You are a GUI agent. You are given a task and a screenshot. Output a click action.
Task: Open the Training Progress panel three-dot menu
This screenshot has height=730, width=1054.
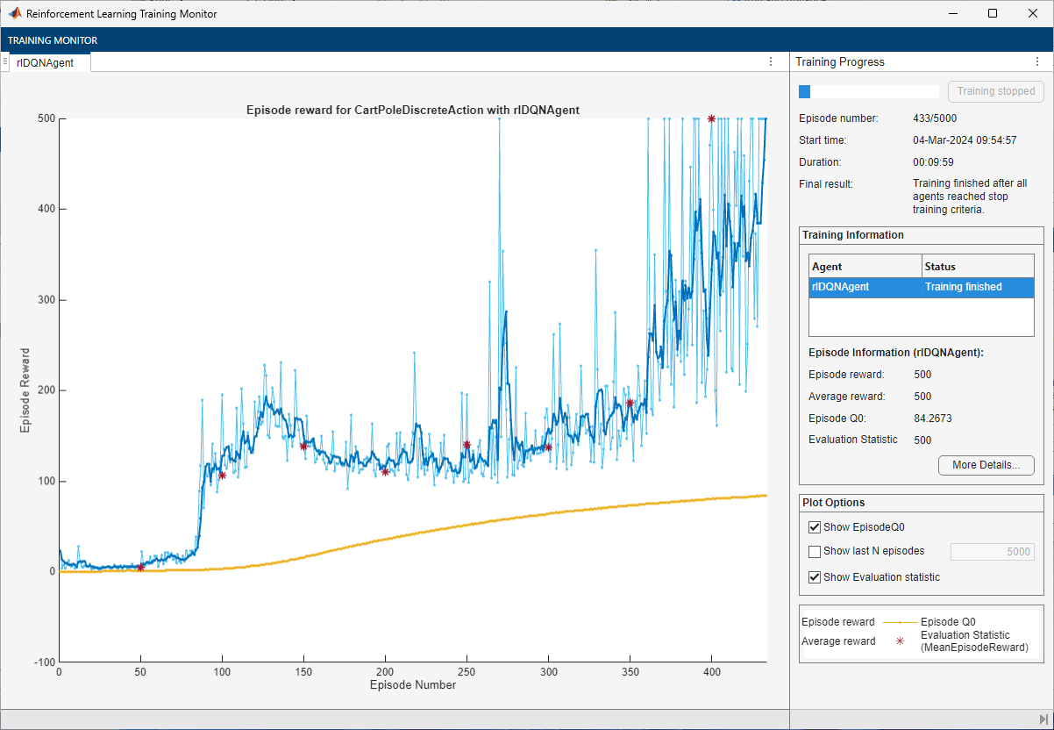(x=1037, y=62)
